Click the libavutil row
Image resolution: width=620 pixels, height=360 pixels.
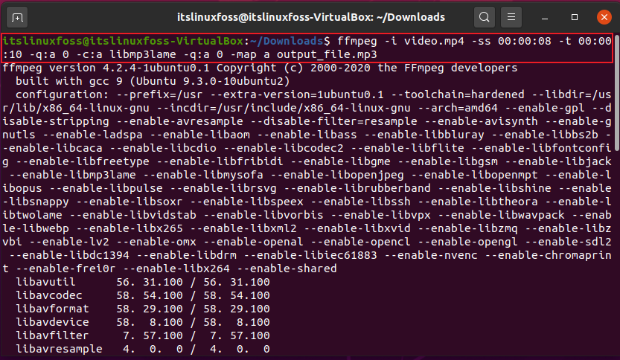click(x=143, y=282)
